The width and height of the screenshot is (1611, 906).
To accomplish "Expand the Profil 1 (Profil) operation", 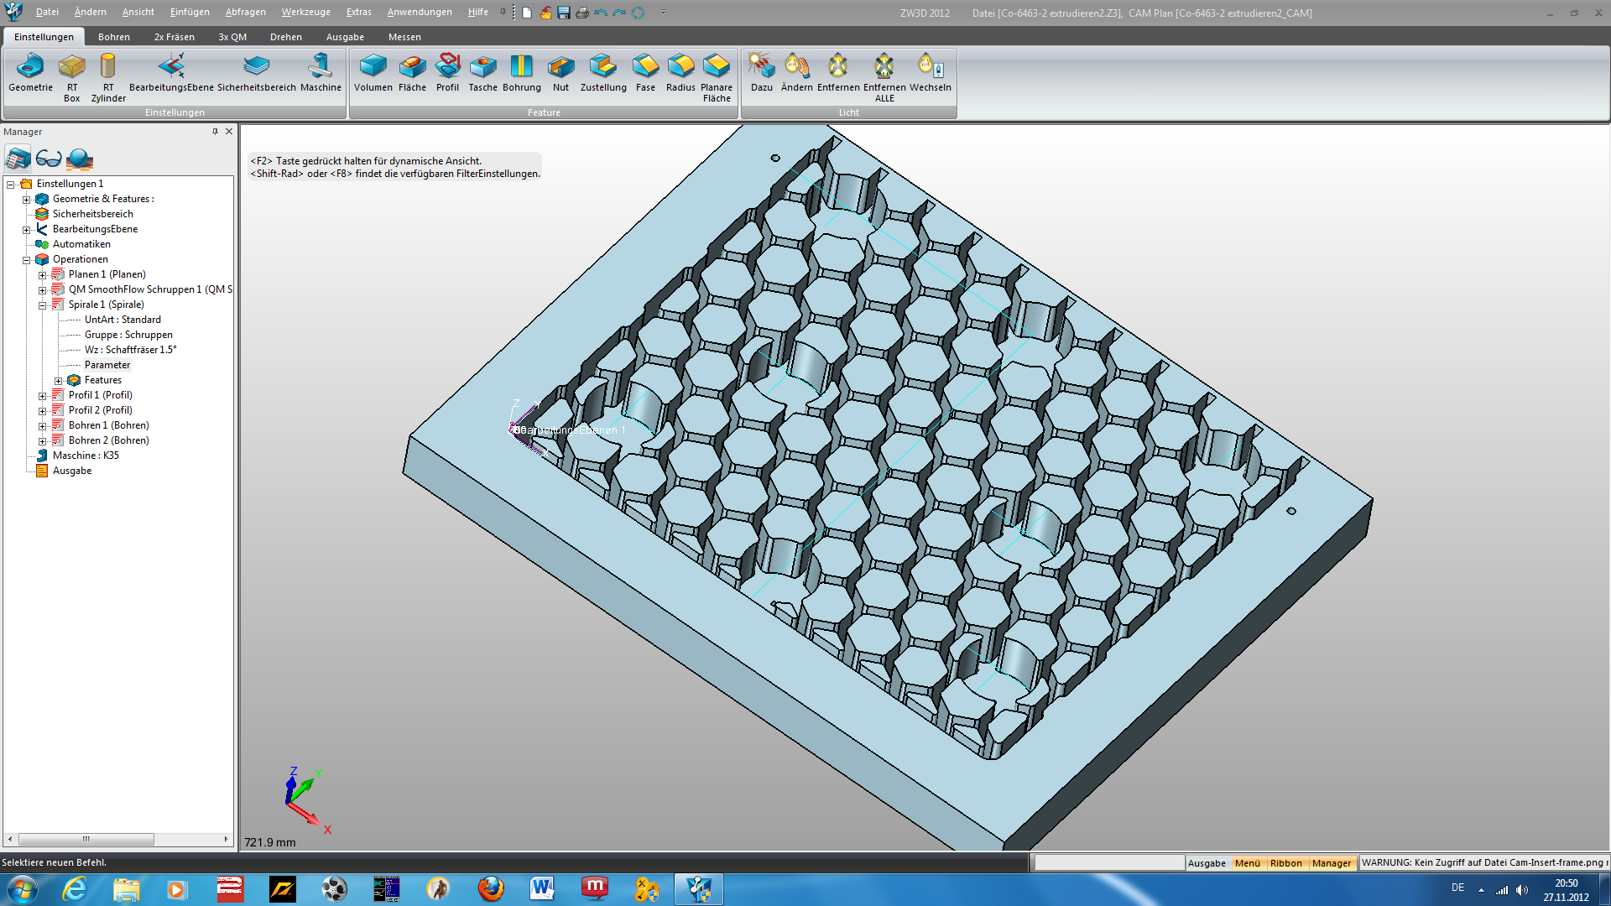I will [42, 396].
